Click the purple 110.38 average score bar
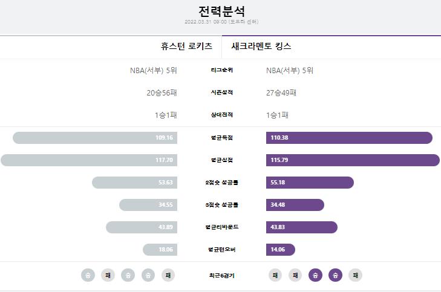Image resolution: width=441 pixels, height=292 pixels. [x=349, y=138]
